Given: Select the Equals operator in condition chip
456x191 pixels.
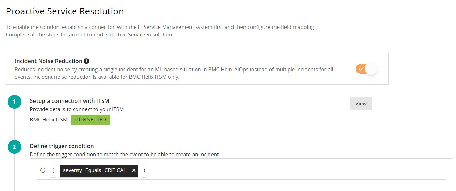Looking at the screenshot, I should tap(93, 171).
